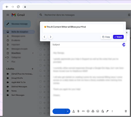The image size is (131, 117).
Task: Add a new label with the plus icon
Action: [x=32, y=69]
